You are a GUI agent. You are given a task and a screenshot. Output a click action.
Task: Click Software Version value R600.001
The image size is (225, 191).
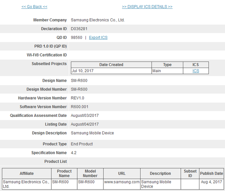(79, 107)
